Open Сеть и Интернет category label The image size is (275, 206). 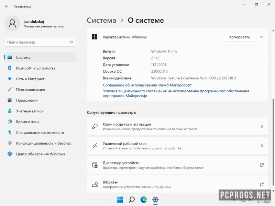(x=30, y=79)
